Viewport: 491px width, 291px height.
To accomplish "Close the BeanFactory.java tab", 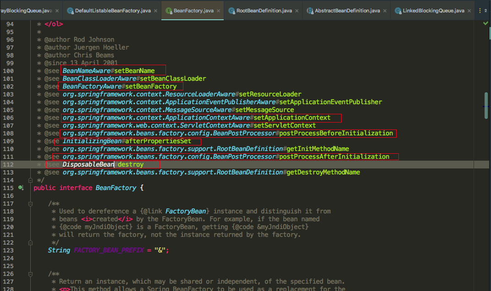I will tap(218, 11).
